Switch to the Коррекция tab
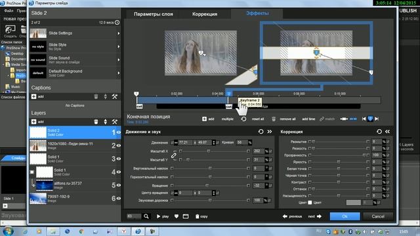Viewport: 420px width, 236px height. click(205, 14)
